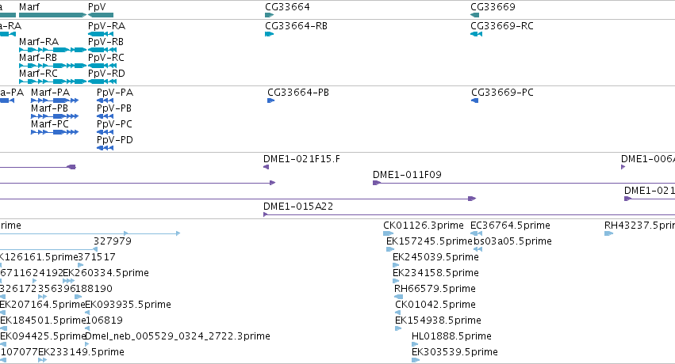The height and width of the screenshot is (364, 675).
Task: Click EST RH43237.5prime
Action: 608,233
